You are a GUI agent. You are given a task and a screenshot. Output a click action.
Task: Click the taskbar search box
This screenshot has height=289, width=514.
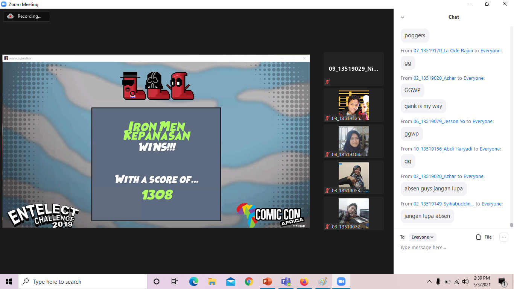point(83,281)
